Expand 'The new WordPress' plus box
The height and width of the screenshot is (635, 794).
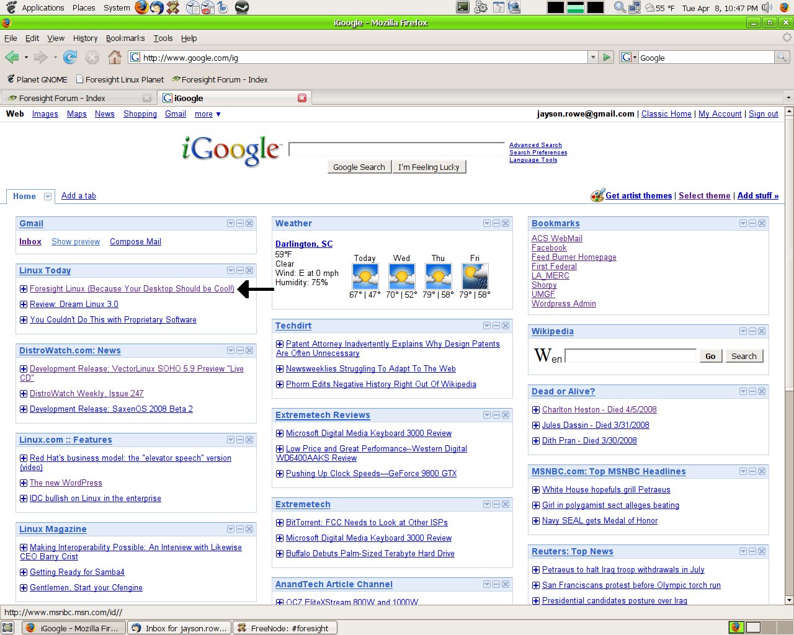click(24, 482)
